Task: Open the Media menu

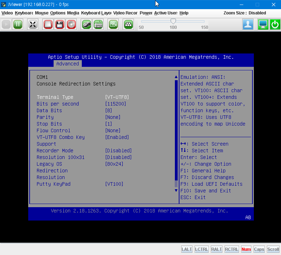Action: click(73, 13)
